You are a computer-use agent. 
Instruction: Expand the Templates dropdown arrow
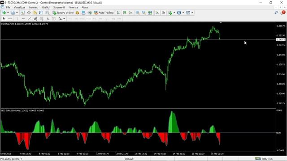point(192,13)
